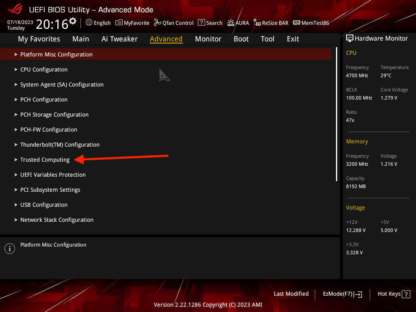Open the Boot tab

pos(241,39)
